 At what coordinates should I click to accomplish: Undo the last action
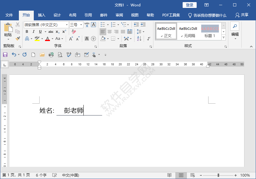tap(14, 55)
